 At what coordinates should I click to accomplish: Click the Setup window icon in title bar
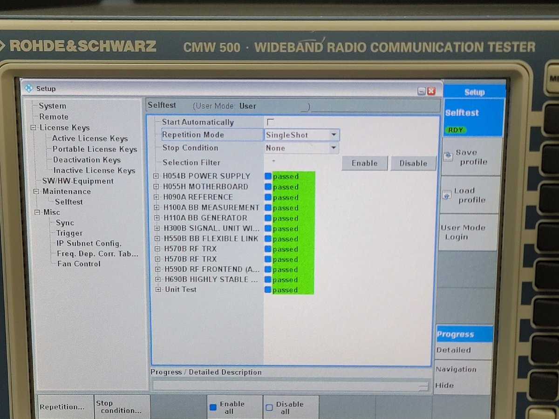29,88
